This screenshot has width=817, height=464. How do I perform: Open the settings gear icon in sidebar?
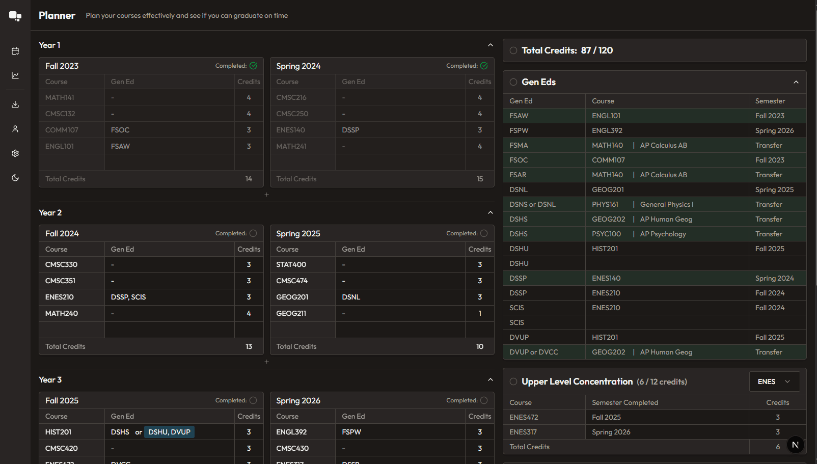click(15, 153)
